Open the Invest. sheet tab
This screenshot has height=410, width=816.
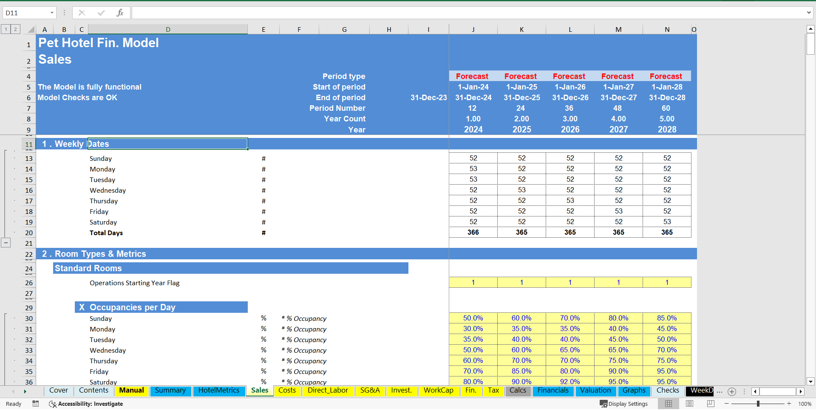pos(401,390)
